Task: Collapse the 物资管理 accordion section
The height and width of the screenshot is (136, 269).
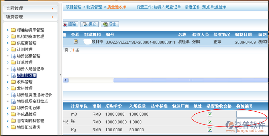Action: pos(30,17)
